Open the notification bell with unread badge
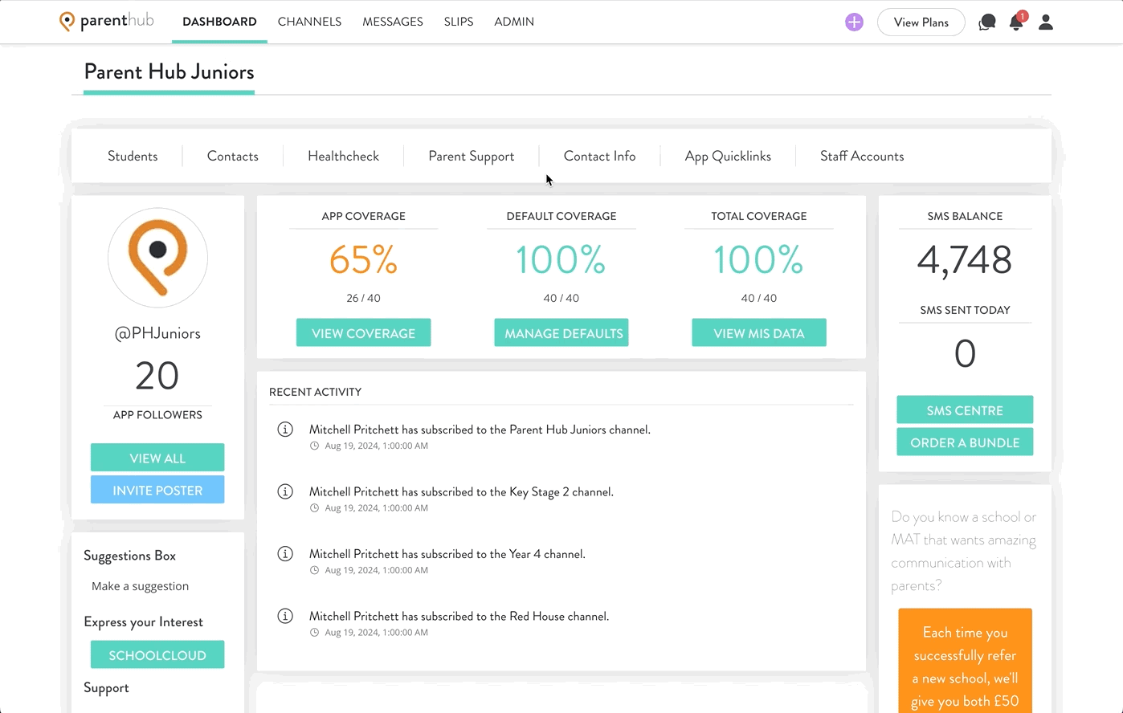 coord(1015,22)
